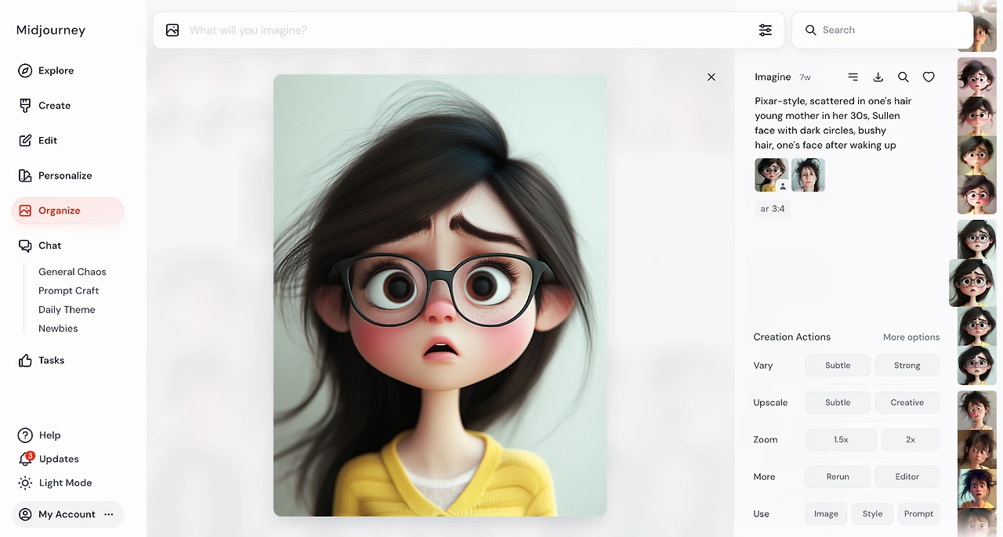Open the General Chaos chat room
The width and height of the screenshot is (1003, 537).
pyautogui.click(x=72, y=272)
